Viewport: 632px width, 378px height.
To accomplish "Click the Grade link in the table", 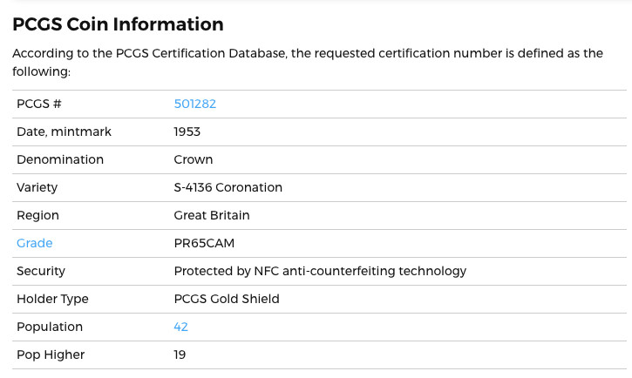I will [35, 243].
